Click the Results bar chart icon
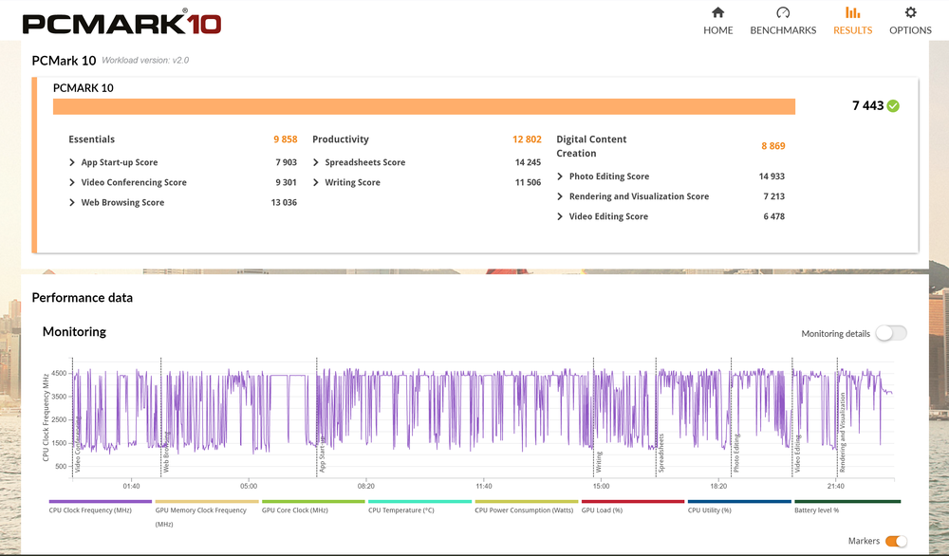This screenshot has height=556, width=949. point(853,12)
